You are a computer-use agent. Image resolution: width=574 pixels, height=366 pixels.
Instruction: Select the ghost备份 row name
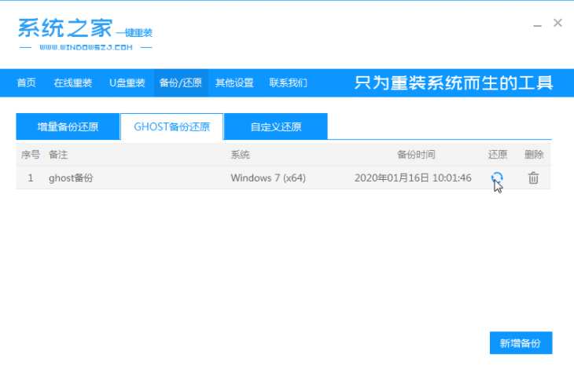tap(71, 178)
